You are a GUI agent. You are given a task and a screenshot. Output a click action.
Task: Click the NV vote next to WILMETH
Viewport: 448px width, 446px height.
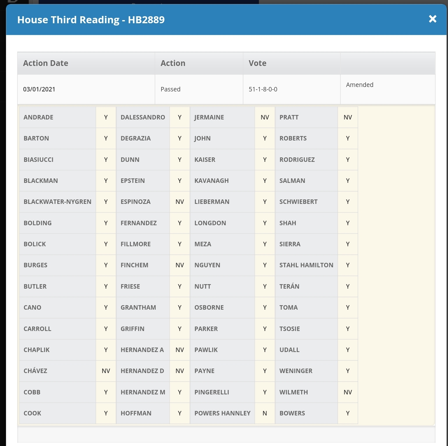(348, 392)
